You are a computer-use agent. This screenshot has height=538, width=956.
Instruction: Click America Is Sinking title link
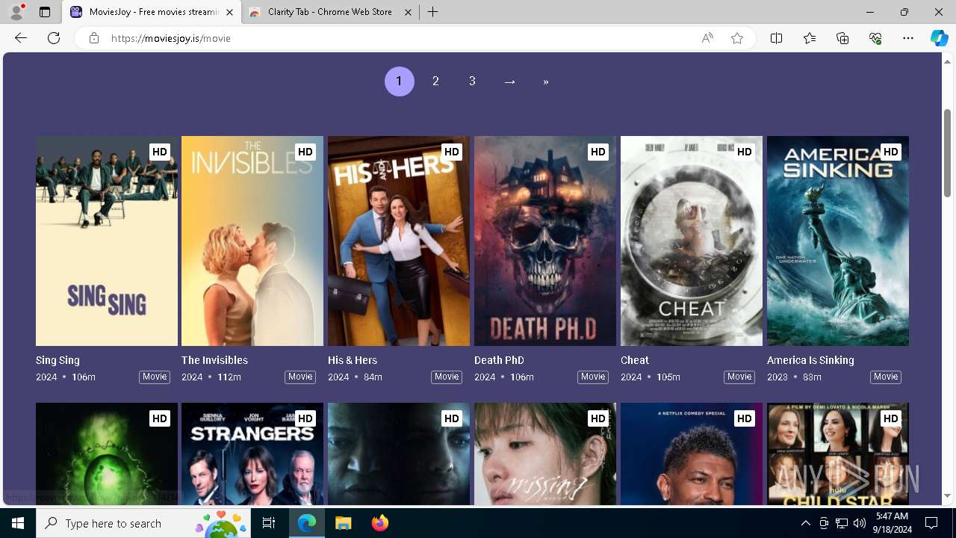pyautogui.click(x=810, y=360)
